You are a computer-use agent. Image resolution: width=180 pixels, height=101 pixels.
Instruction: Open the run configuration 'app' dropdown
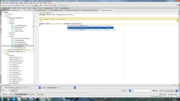pyautogui.click(x=36, y=5)
